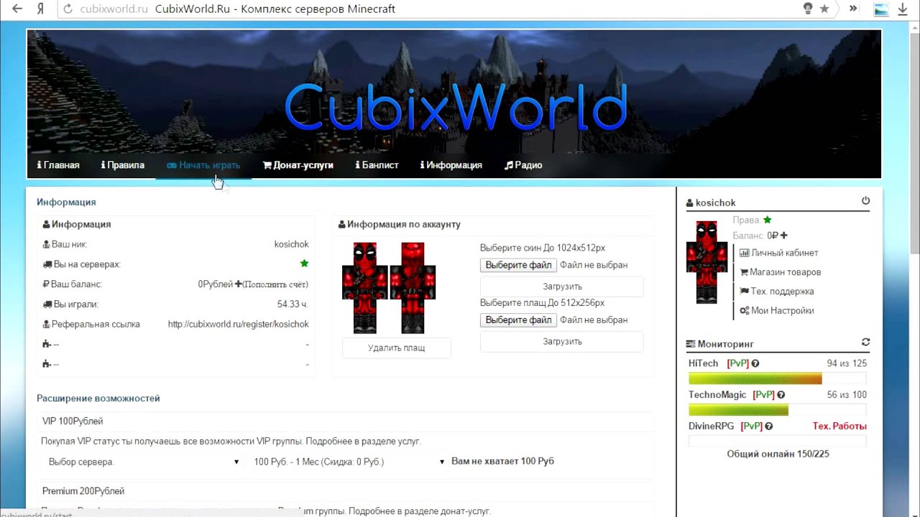This screenshot has height=517, width=920.
Task: Open the 100 Руб. - 1 Мес duration dropdown
Action: click(349, 462)
